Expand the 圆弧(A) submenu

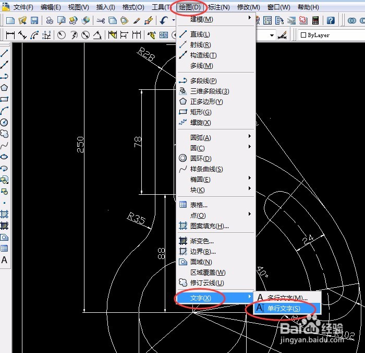click(250, 136)
